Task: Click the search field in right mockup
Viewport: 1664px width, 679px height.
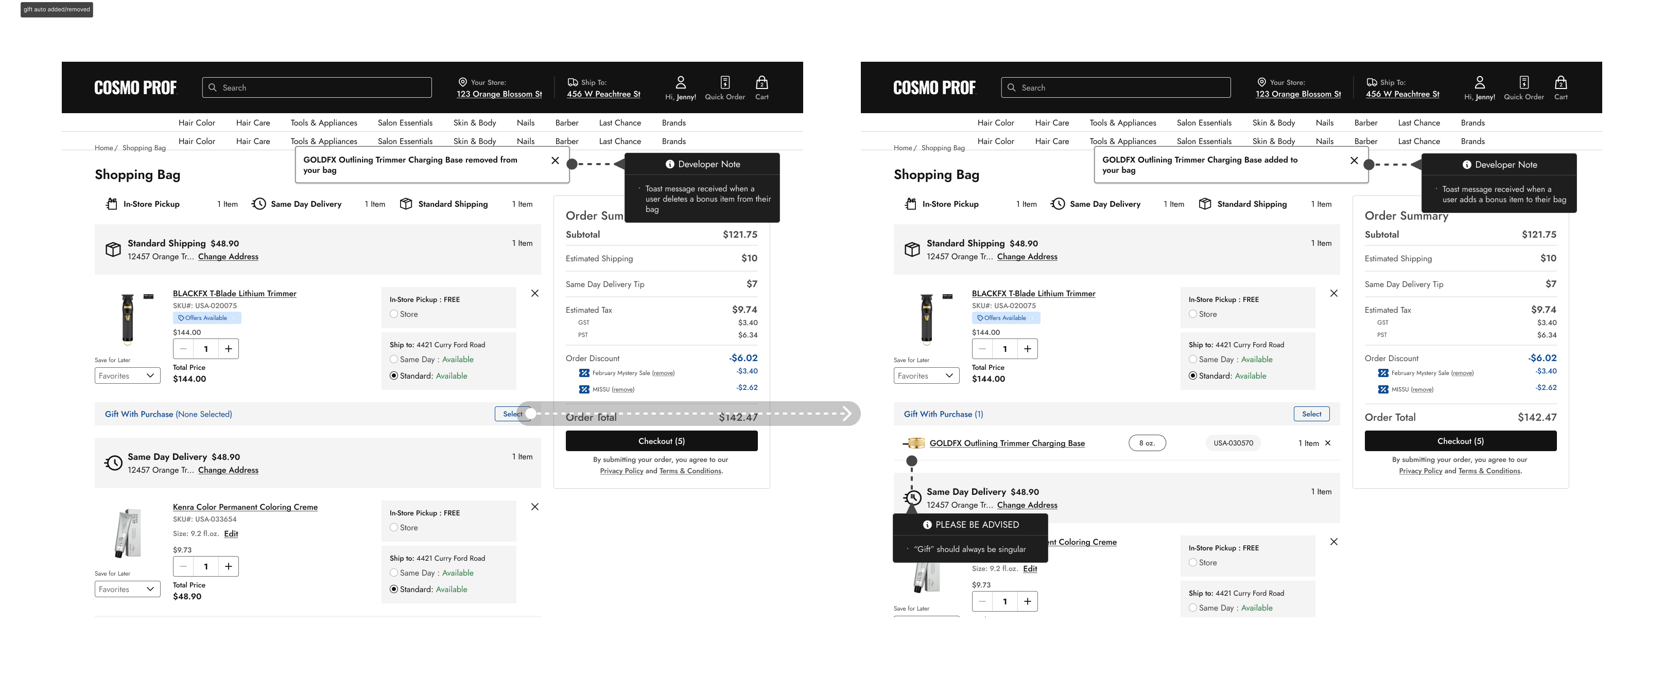Action: click(1116, 88)
